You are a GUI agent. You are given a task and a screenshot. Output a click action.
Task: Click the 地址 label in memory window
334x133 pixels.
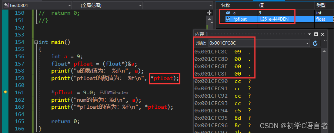201,43
